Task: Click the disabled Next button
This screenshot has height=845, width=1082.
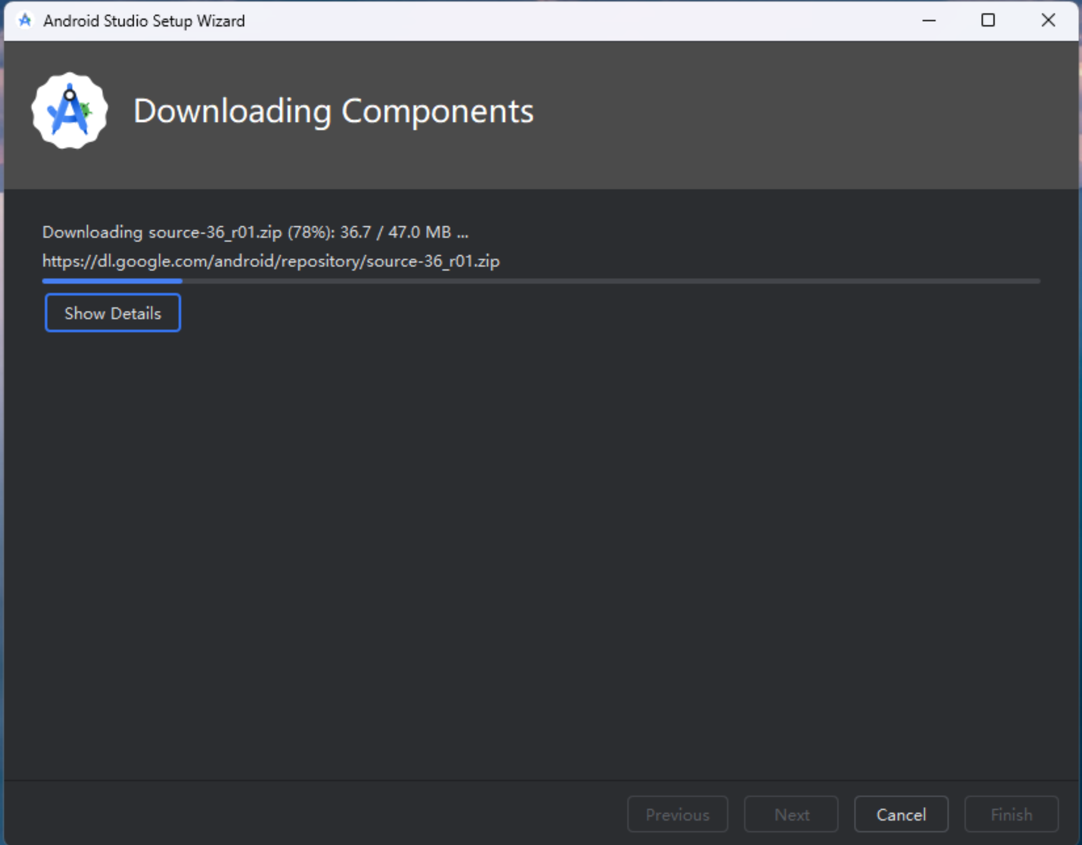Action: 791,814
